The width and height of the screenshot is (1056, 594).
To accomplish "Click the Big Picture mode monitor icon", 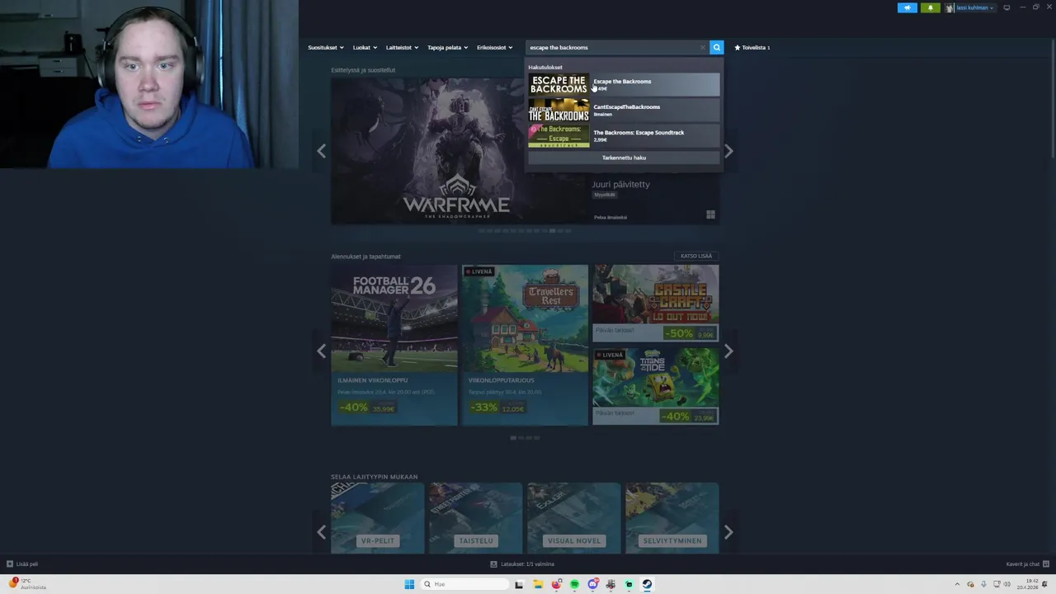I will 1006,7.
